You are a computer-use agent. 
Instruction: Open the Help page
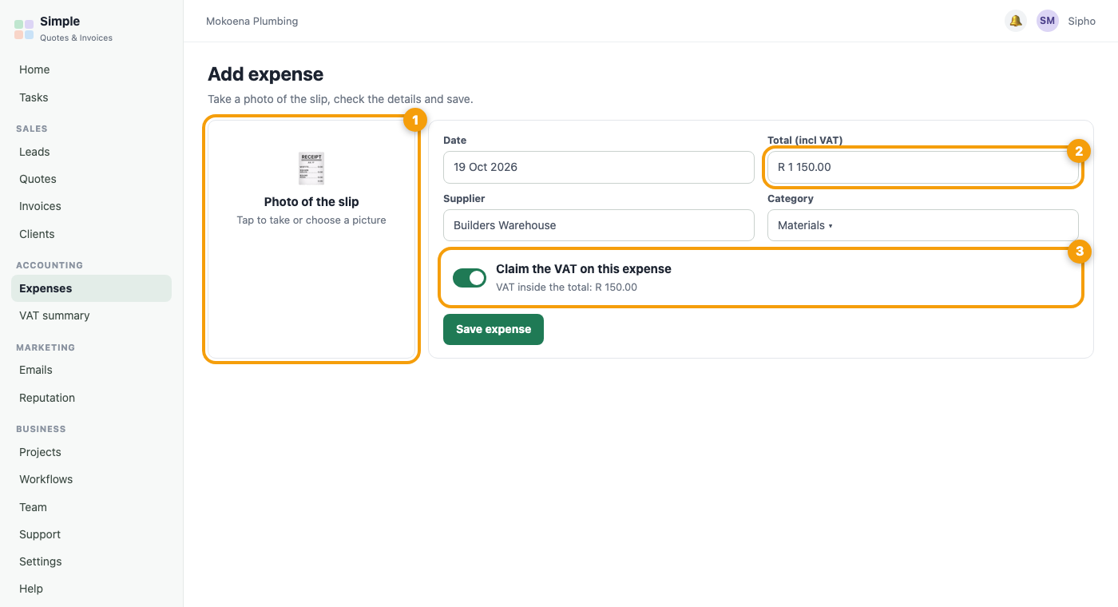91,589
